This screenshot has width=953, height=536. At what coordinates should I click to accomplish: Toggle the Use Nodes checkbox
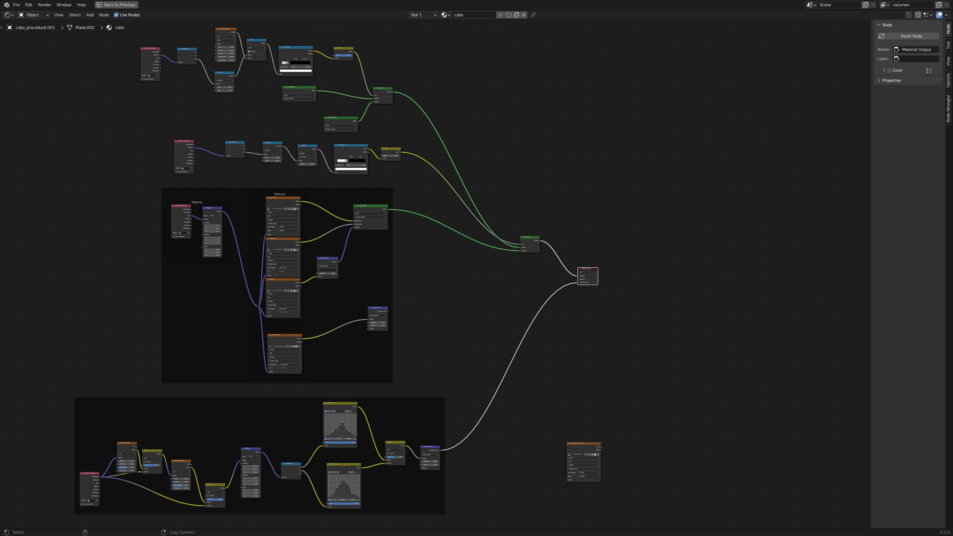pos(116,15)
